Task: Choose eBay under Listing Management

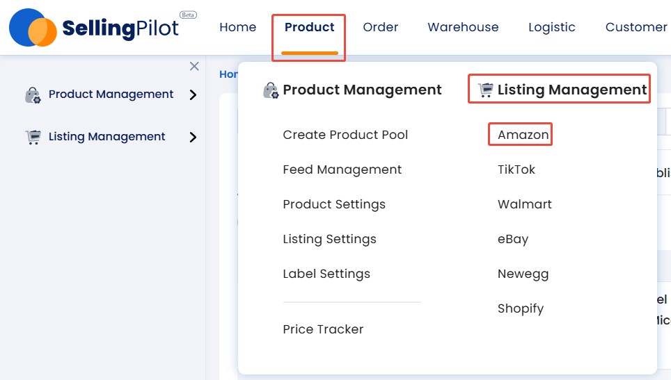Action: click(513, 239)
